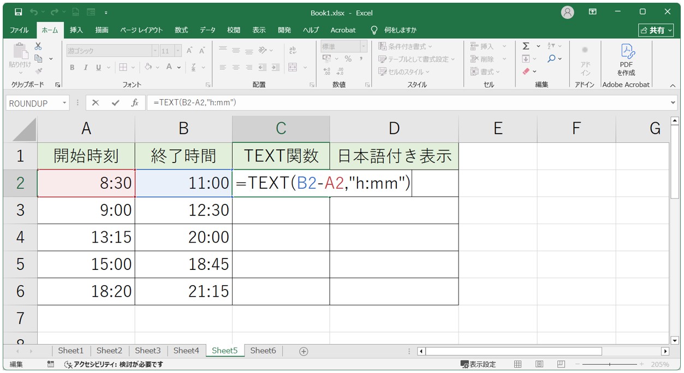Click the Cut scissors icon
This screenshot has width=684, height=373.
click(x=38, y=46)
